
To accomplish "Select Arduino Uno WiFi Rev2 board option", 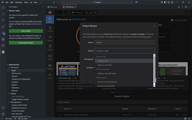I will [124, 74].
